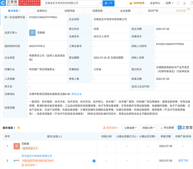Click the blue plus icon in shareholder row
Image resolution: width=193 pixels, height=169 pixels.
click(x=94, y=161)
